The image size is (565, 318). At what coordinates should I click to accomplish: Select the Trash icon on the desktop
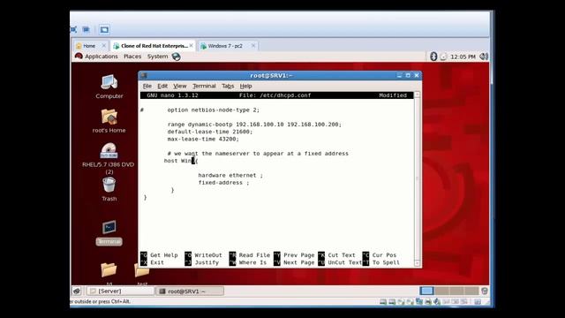[109, 189]
